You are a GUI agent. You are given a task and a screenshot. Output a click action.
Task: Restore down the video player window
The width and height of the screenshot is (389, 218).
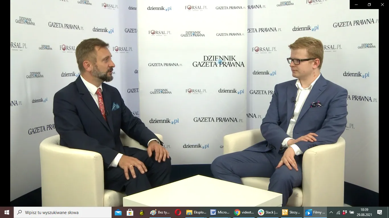(369, 5)
